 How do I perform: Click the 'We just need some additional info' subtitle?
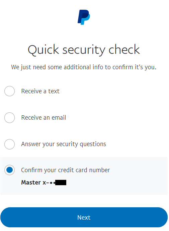[x=84, y=67]
